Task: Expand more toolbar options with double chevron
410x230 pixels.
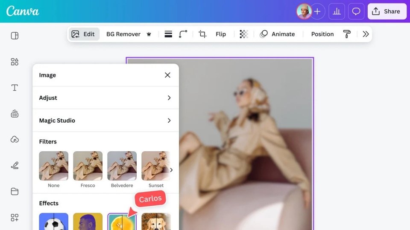Action: click(366, 34)
